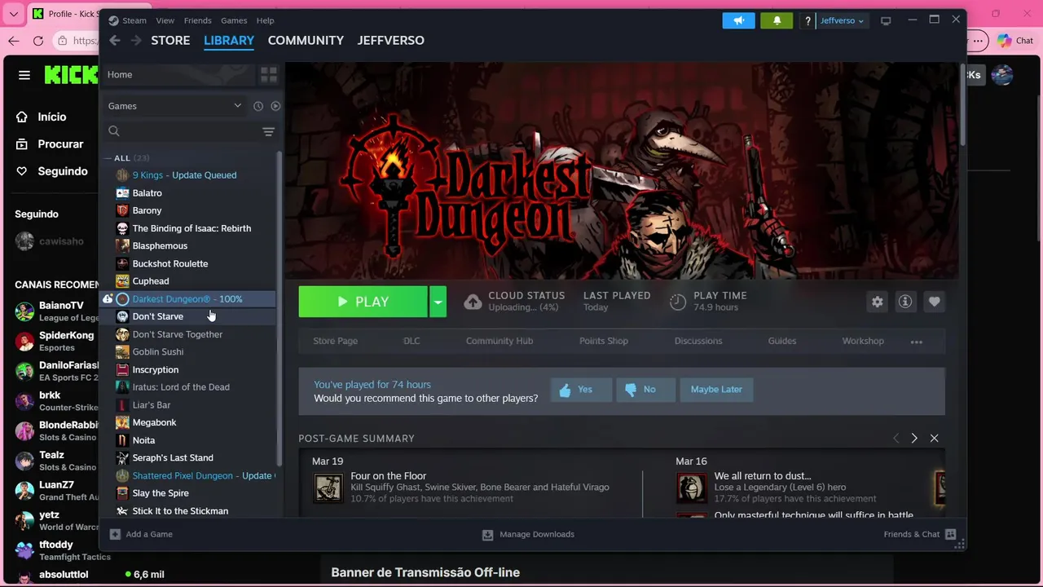Open BaianoTV channel in Kick sidebar
This screenshot has width=1043, height=587.
(x=57, y=311)
